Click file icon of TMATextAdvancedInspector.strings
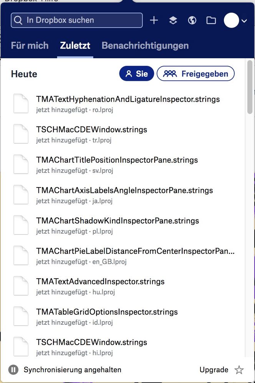Viewport: 255px width, 383px height. 21,286
